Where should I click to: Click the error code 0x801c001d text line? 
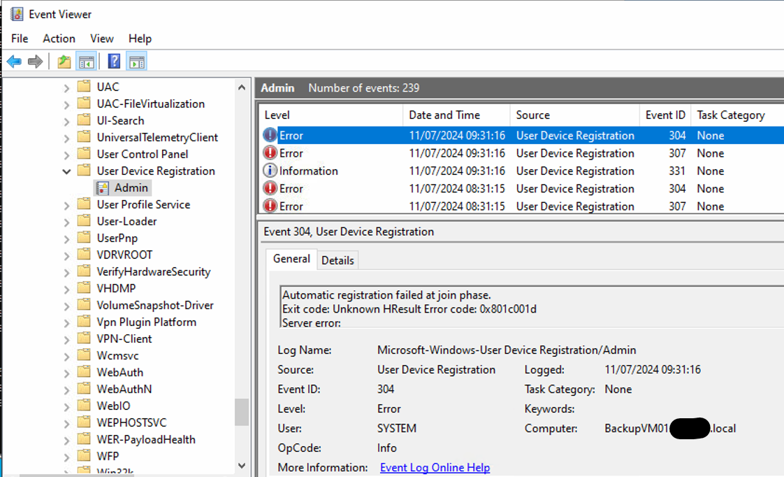409,309
